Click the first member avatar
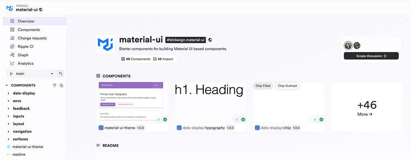411x160 pixels. click(348, 46)
